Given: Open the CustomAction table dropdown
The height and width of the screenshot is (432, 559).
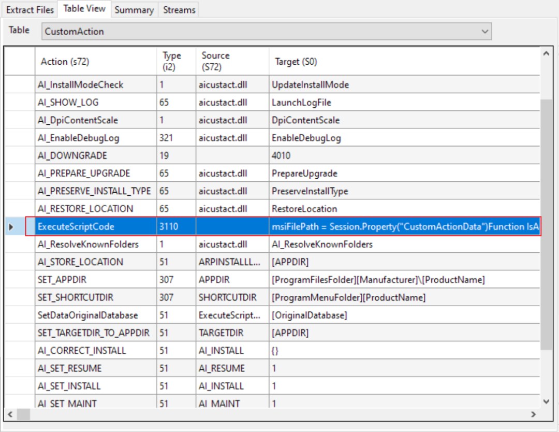Looking at the screenshot, I should pos(267,32).
